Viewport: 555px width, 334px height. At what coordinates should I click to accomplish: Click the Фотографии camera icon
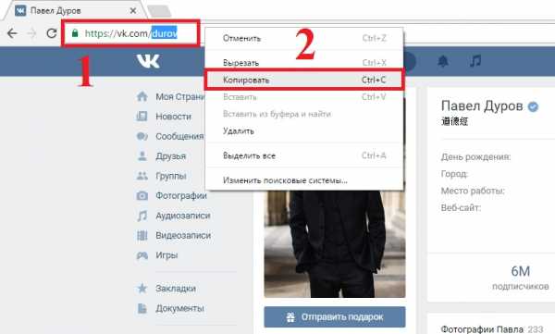tap(142, 195)
